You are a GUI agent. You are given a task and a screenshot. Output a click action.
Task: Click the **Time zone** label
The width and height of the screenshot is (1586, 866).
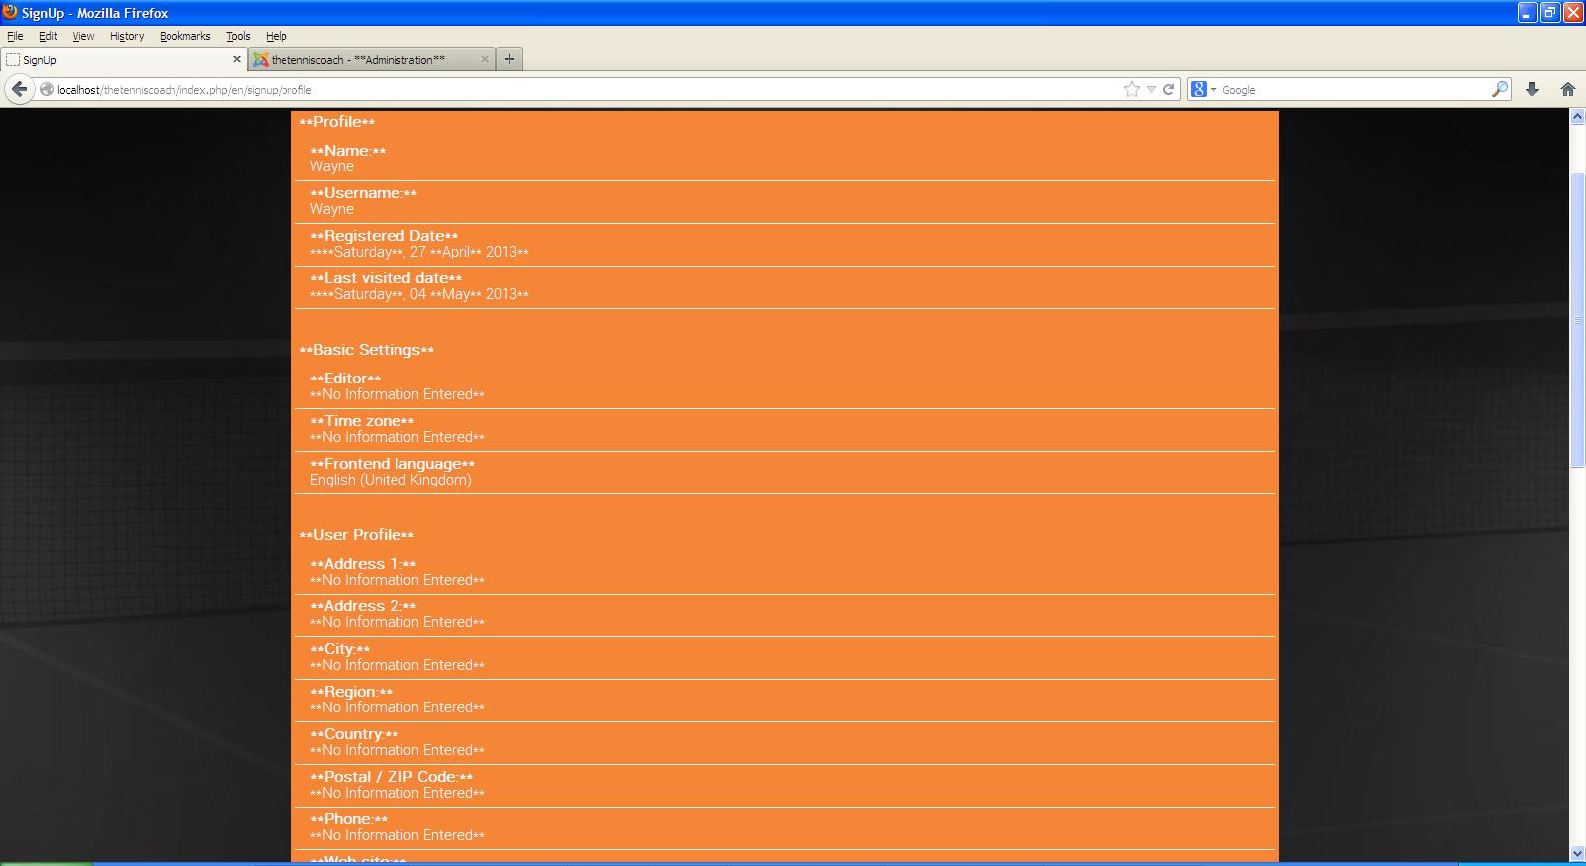pyautogui.click(x=363, y=421)
